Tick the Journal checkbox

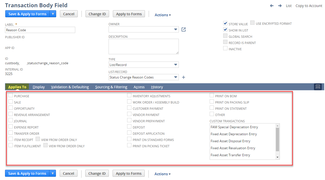pyautogui.click(x=11, y=120)
